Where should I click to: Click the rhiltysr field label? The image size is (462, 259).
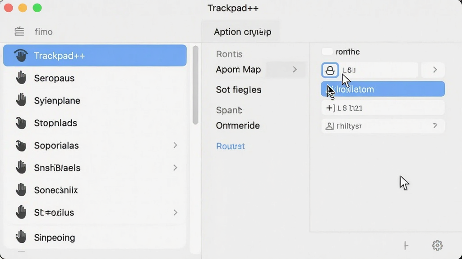pyautogui.click(x=349, y=126)
